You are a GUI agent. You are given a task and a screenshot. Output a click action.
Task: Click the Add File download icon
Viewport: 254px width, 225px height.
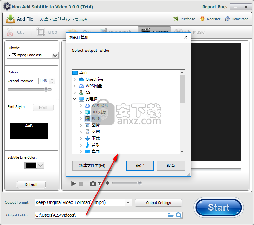tap(10, 19)
